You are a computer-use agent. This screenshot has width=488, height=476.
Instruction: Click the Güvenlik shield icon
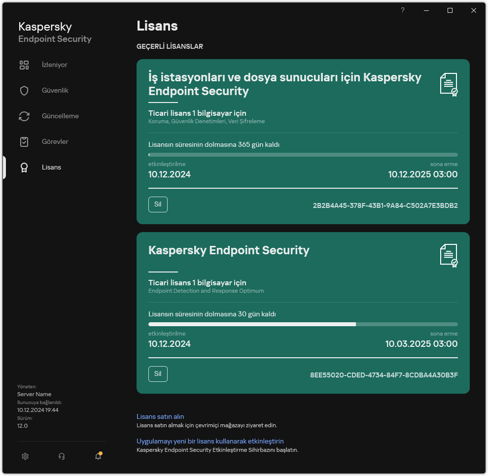[24, 91]
